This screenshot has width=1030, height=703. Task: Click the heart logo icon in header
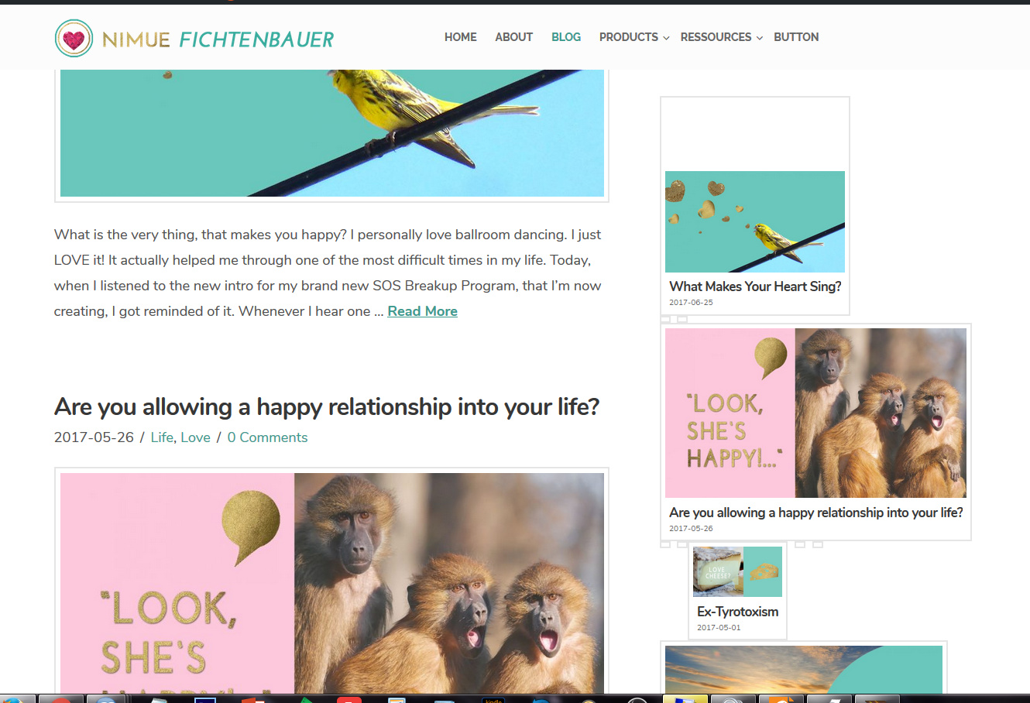74,38
